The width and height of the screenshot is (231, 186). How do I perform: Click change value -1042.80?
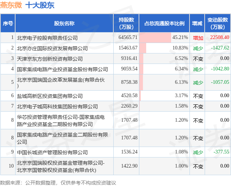(x=220, y=69)
